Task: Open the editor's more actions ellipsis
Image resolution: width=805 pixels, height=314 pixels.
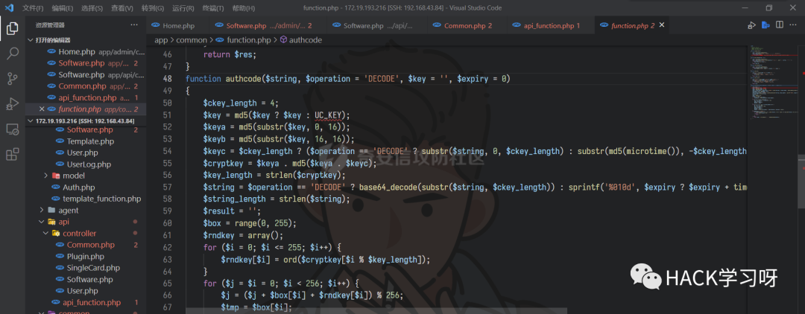Action: (792, 25)
